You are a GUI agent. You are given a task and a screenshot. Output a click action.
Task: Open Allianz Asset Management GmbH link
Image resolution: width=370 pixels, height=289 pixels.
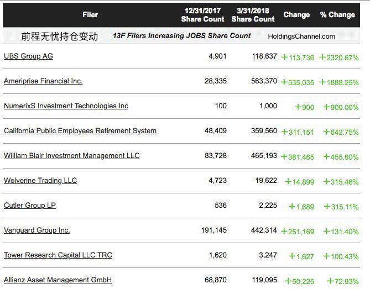(x=58, y=280)
